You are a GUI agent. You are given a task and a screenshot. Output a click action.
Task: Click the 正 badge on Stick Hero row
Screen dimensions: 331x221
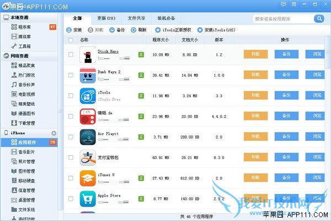[x=141, y=55]
